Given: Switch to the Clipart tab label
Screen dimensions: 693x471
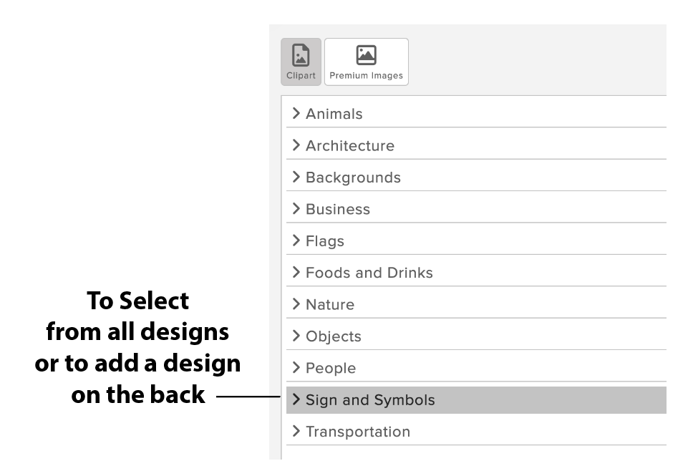Looking at the screenshot, I should point(301,76).
